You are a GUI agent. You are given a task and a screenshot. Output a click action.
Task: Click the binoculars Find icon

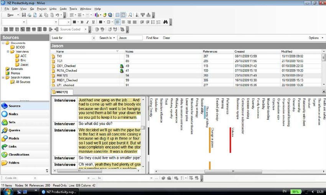[166, 22]
